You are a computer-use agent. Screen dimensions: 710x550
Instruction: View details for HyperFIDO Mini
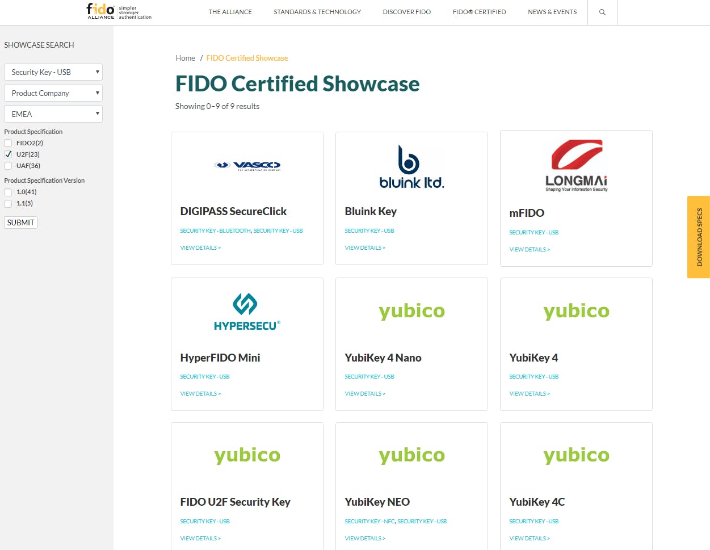[x=200, y=394]
